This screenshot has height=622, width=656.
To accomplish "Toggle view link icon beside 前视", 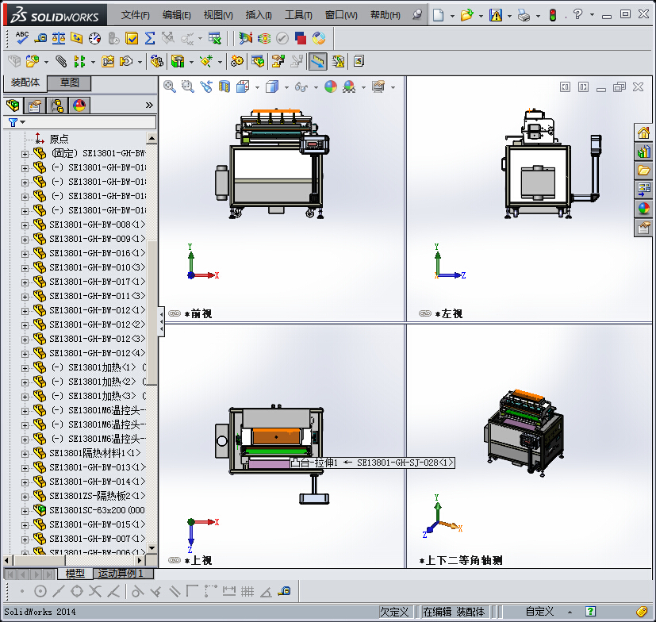I will 174,313.
